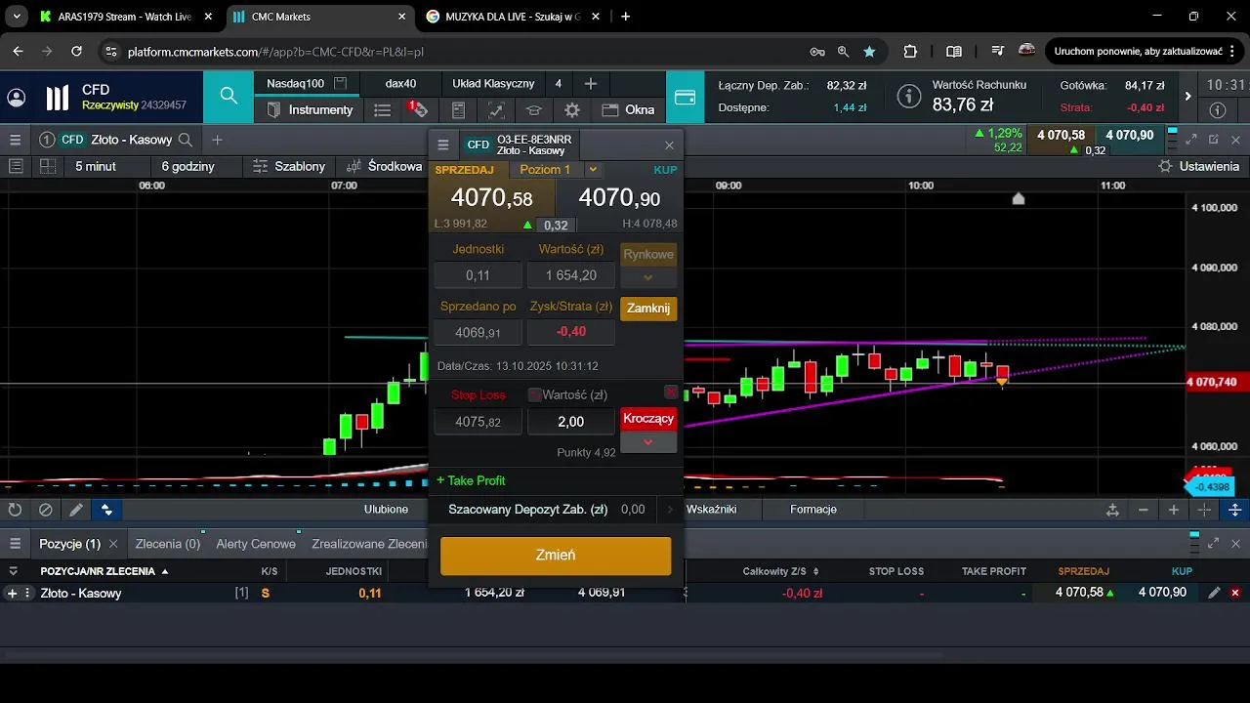Open the Instrumenty library button
This screenshot has height=703, width=1250.
point(310,110)
